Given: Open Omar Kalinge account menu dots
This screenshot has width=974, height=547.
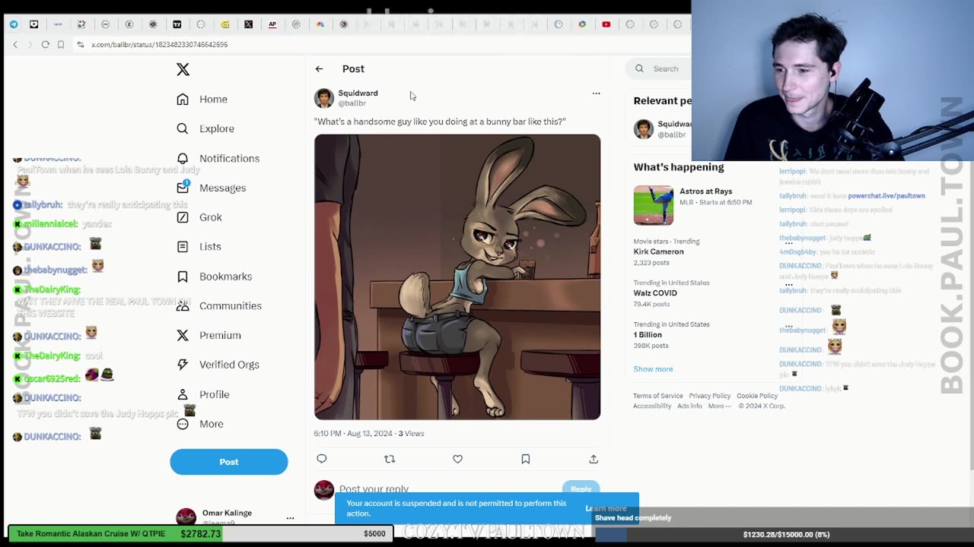Looking at the screenshot, I should click(x=290, y=518).
